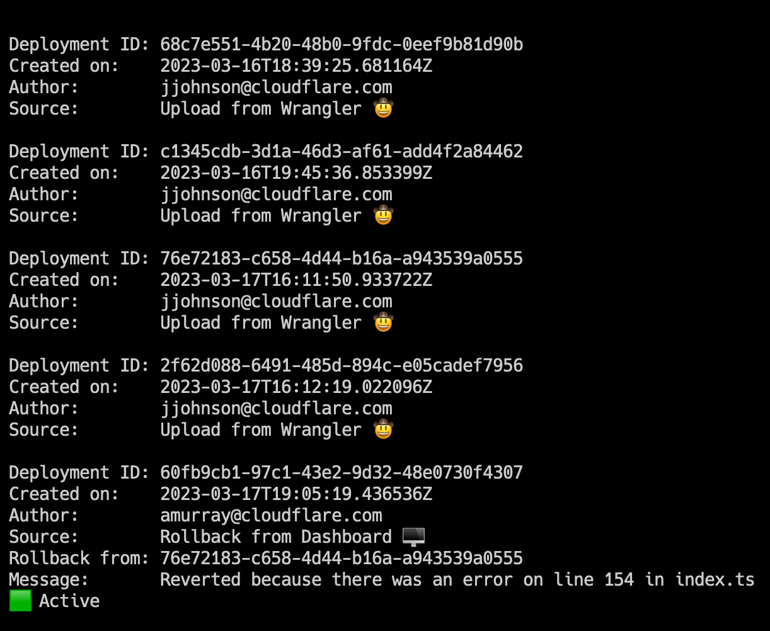770x631 pixels.
Task: Click deployment ID 68c7e551-4b20-48b0-9fdc-0eef9b81d90b
Action: (342, 45)
